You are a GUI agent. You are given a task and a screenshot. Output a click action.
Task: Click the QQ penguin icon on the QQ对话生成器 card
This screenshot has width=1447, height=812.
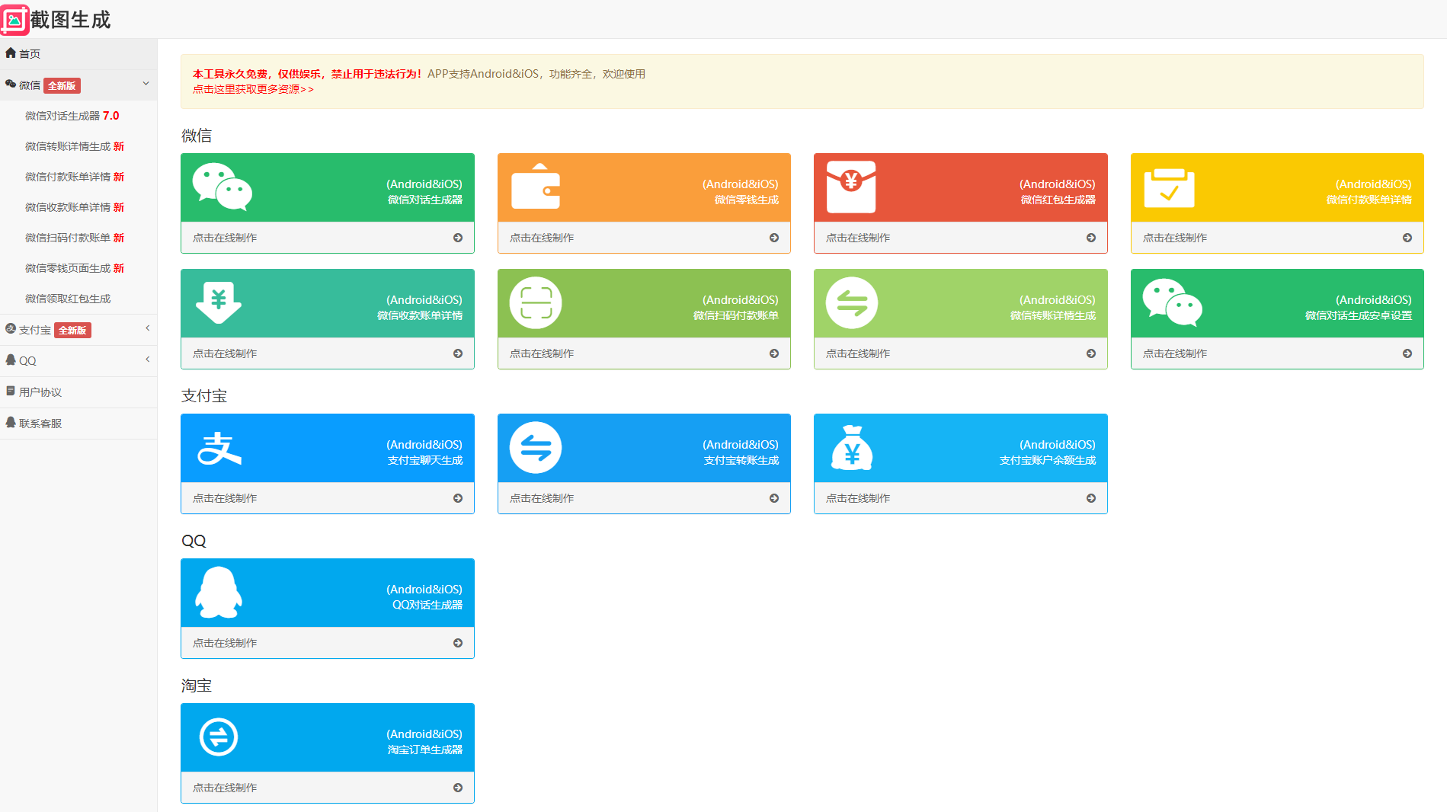click(x=219, y=593)
